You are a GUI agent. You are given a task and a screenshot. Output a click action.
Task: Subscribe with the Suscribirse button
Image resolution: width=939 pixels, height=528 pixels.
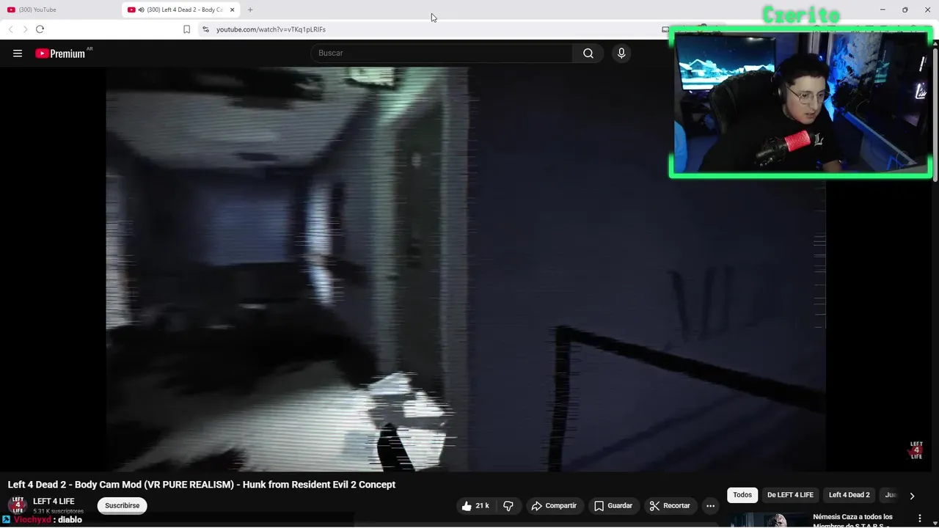[122, 506]
